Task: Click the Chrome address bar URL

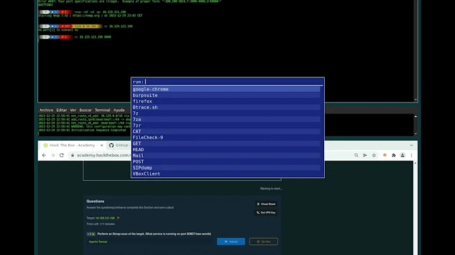Action: coord(103,155)
